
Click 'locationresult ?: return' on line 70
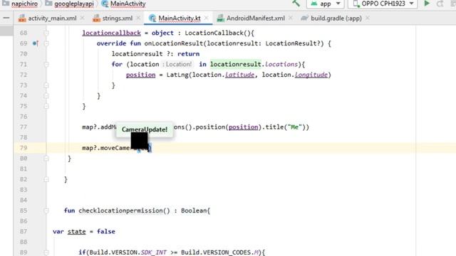[x=155, y=54]
